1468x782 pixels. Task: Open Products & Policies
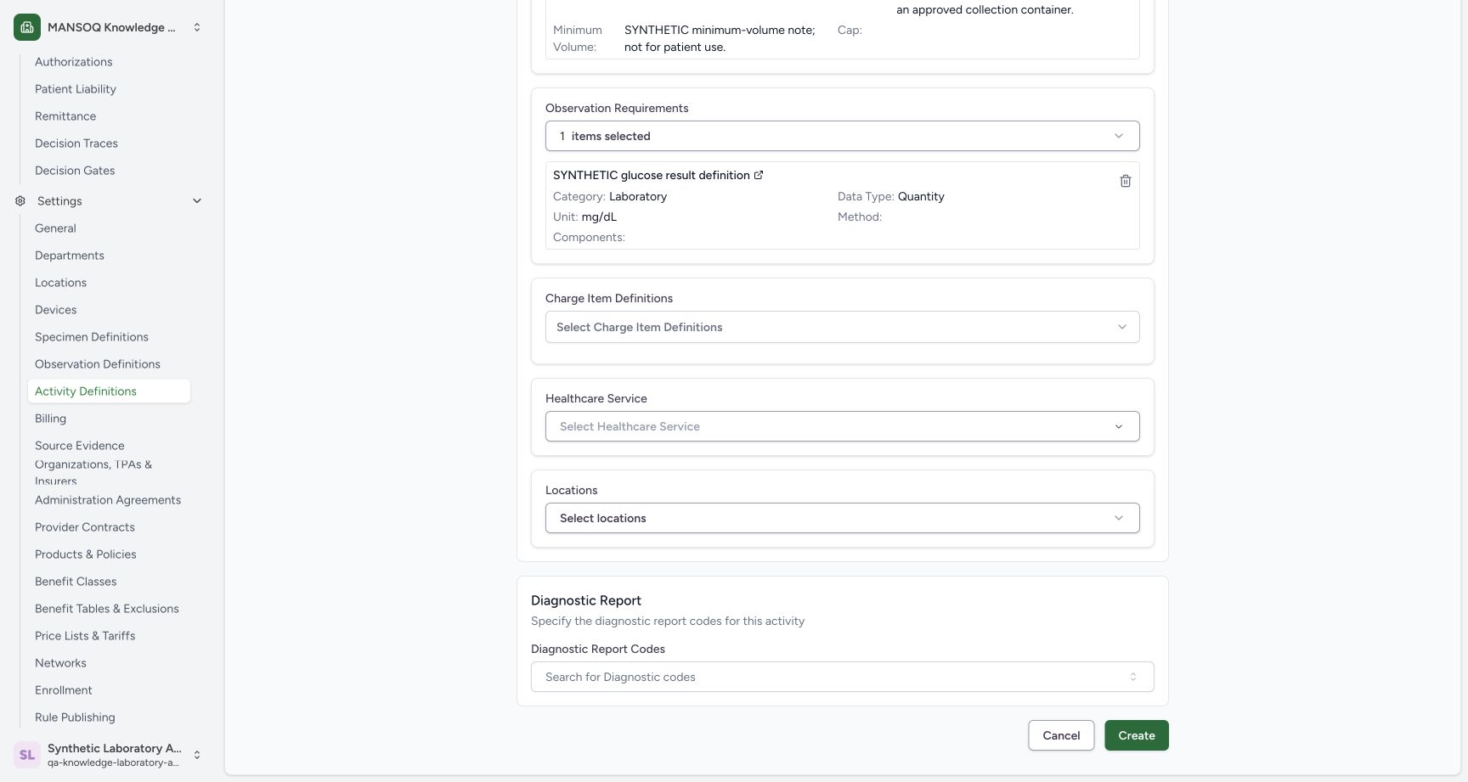(86, 554)
